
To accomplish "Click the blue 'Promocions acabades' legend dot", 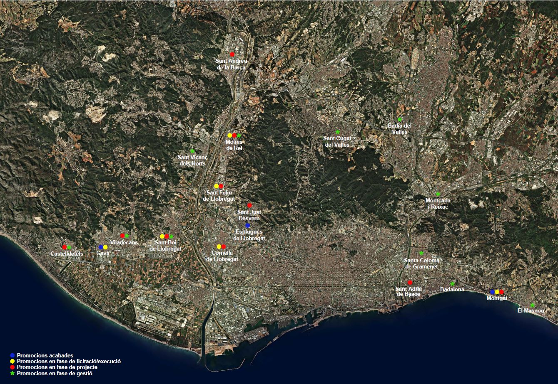I will pos(12,356).
